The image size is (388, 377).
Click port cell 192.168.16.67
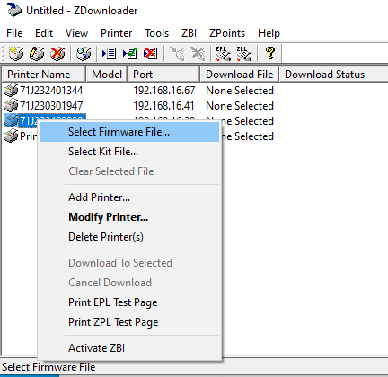point(163,91)
